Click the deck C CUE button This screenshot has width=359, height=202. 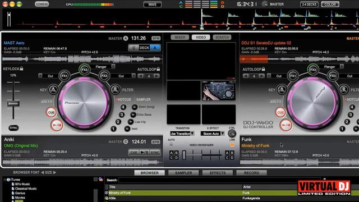click(134, 152)
